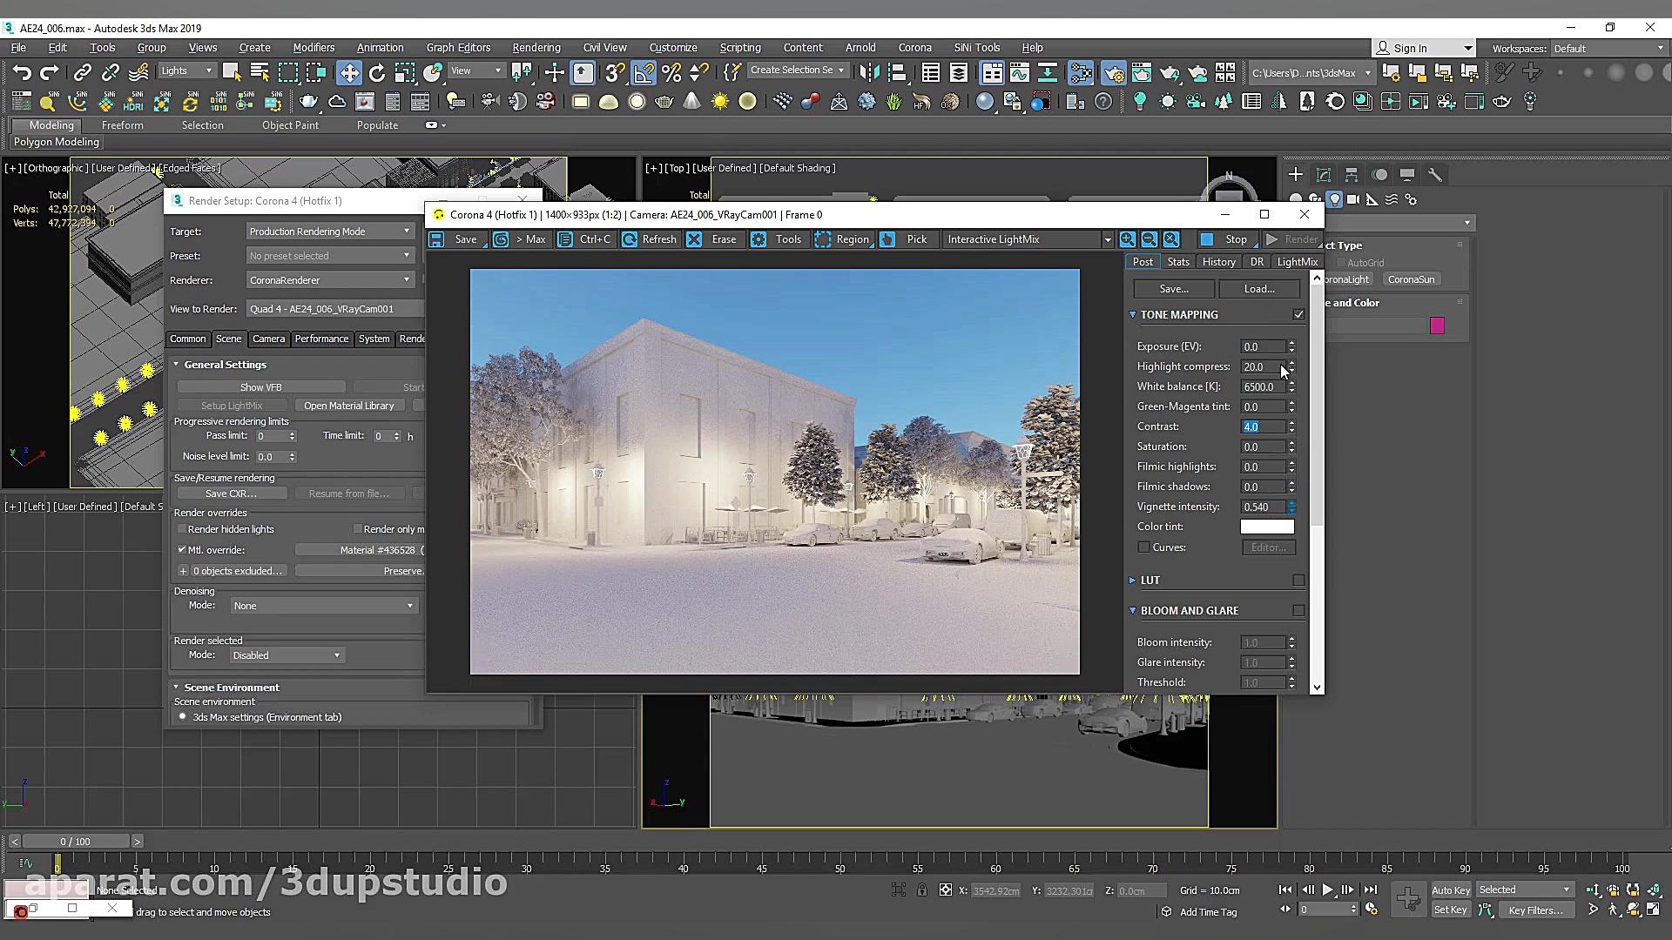Image resolution: width=1672 pixels, height=940 pixels.
Task: Open Create panel plus icon
Action: click(x=1296, y=175)
